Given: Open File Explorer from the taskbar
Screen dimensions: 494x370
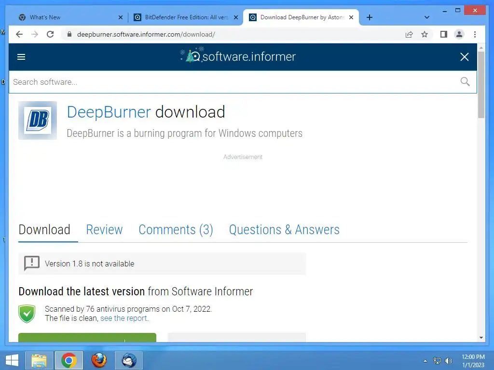Looking at the screenshot, I should pos(39,360).
